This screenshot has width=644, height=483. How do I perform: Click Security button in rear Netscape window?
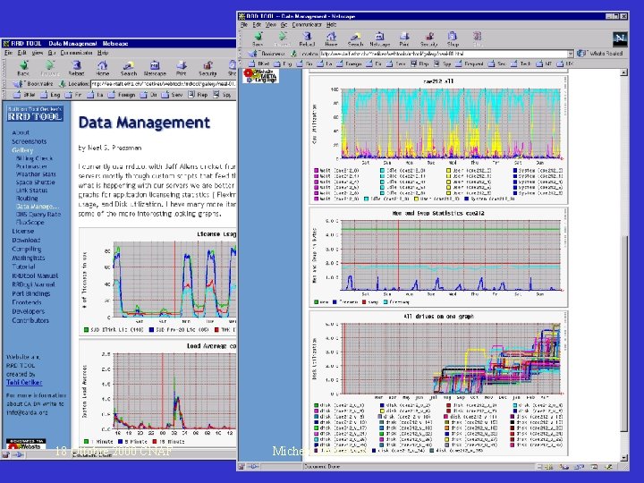[208, 68]
